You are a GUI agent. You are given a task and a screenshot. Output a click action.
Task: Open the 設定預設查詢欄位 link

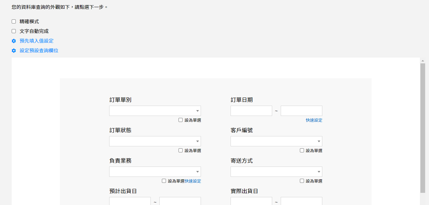[x=39, y=51]
